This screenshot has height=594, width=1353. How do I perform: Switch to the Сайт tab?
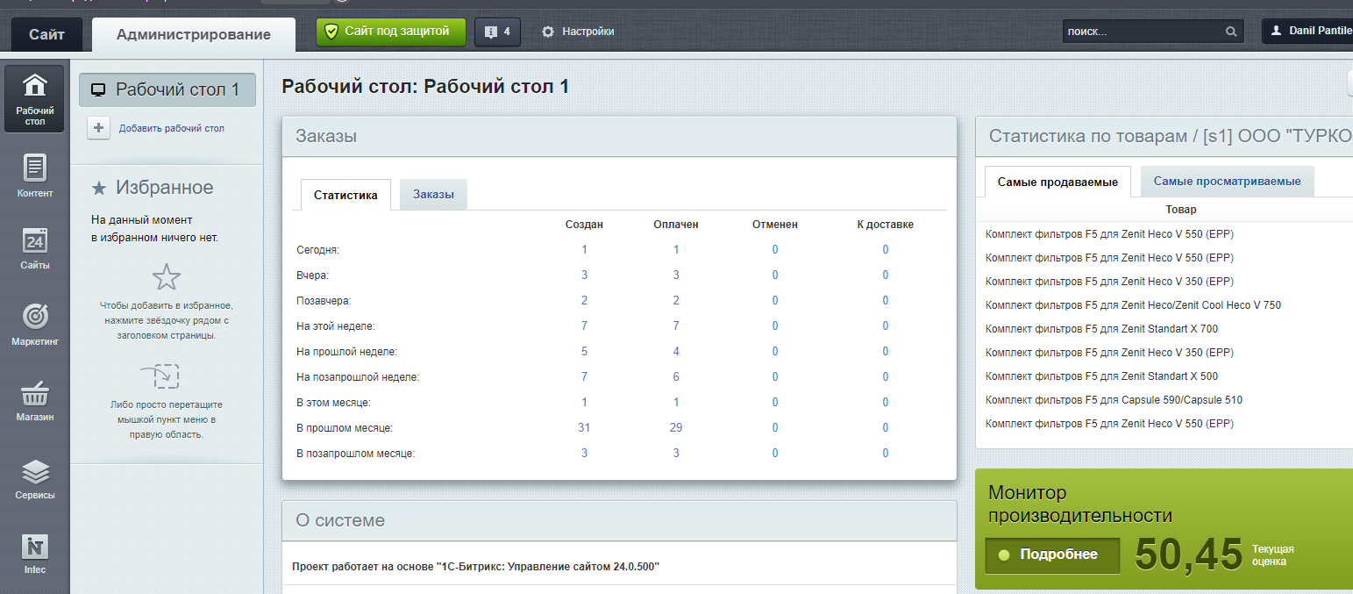coord(46,35)
